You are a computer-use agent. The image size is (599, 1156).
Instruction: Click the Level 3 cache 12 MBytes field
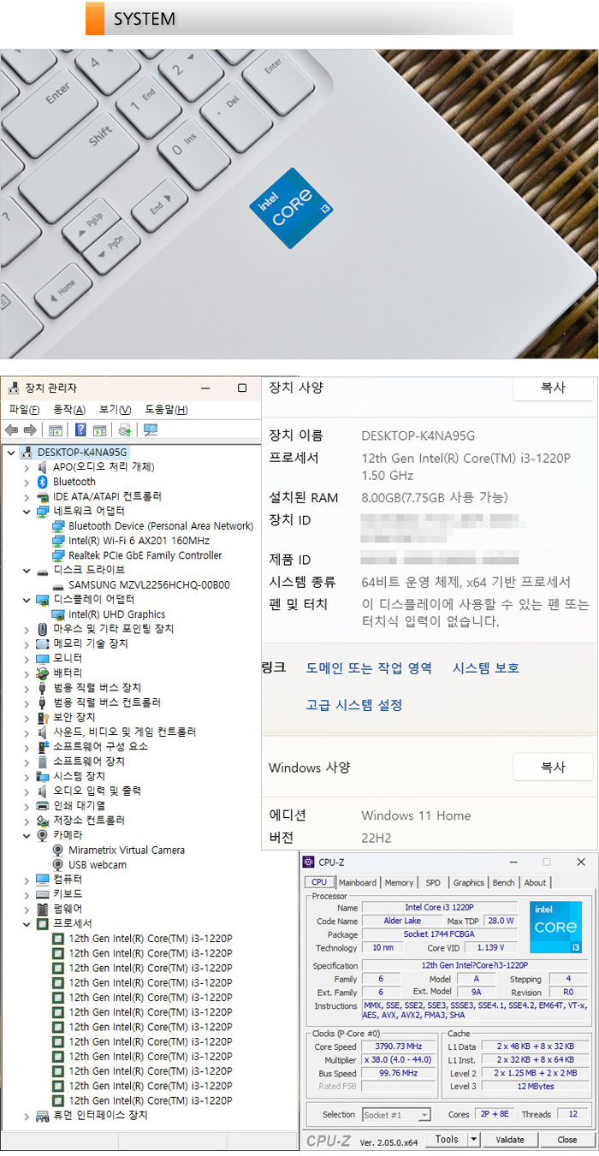coord(536,1087)
